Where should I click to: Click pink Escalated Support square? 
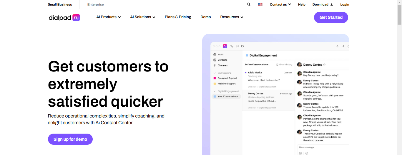pyautogui.click(x=215, y=78)
